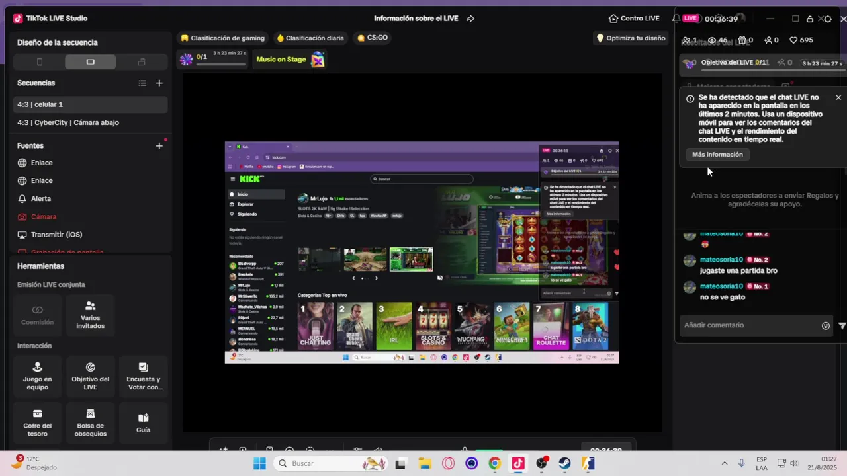Open Clasificación de gaming tab
The height and width of the screenshot is (476, 847).
tap(222, 38)
